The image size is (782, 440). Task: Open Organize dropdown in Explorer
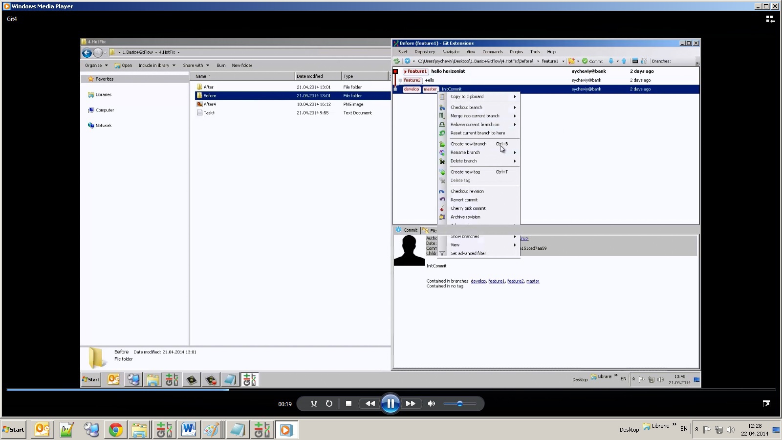point(96,66)
